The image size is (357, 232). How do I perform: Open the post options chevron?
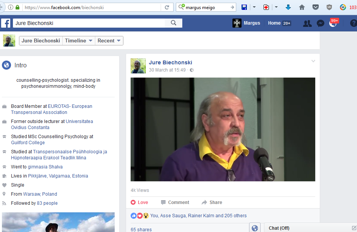[x=313, y=61]
